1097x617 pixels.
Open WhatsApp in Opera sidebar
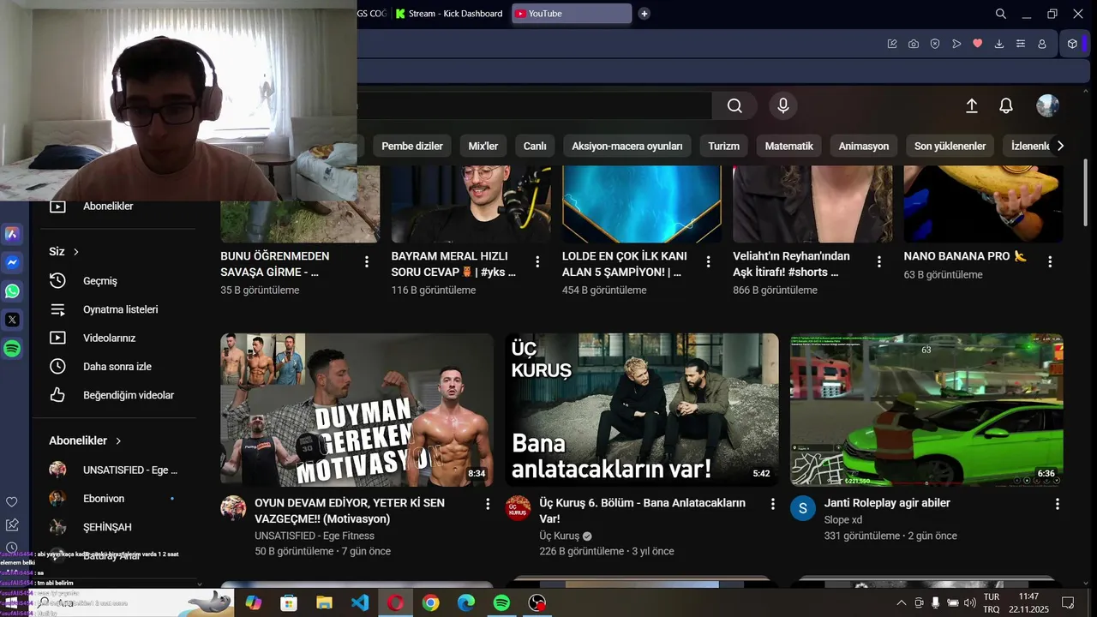pyautogui.click(x=12, y=291)
